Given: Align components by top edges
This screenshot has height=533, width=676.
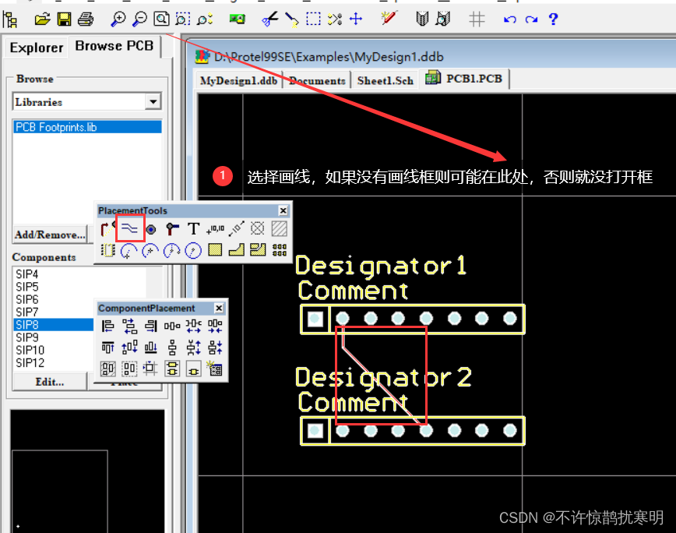Looking at the screenshot, I should click(x=107, y=347).
